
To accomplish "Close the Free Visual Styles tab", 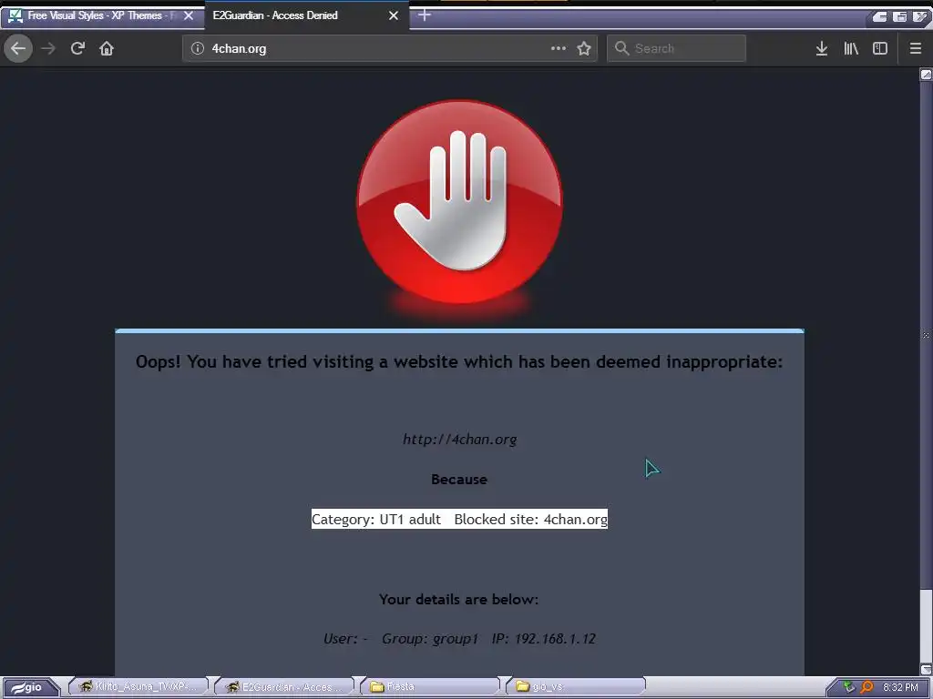I will 189,15.
